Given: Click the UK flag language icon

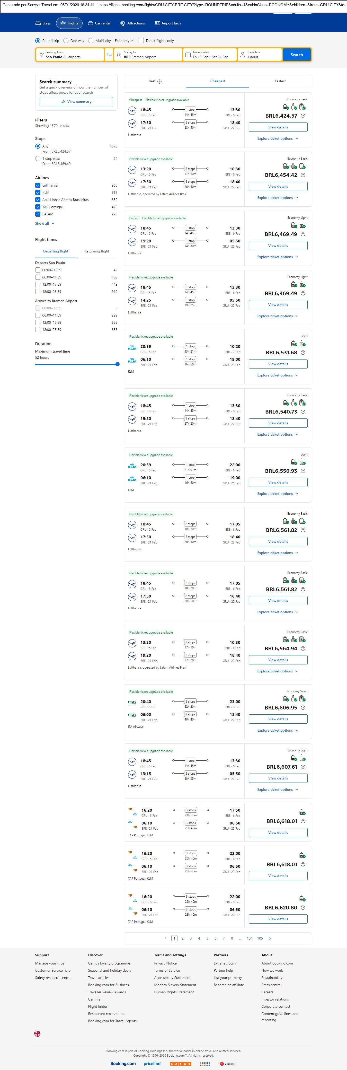Looking at the screenshot, I should coord(37,1033).
